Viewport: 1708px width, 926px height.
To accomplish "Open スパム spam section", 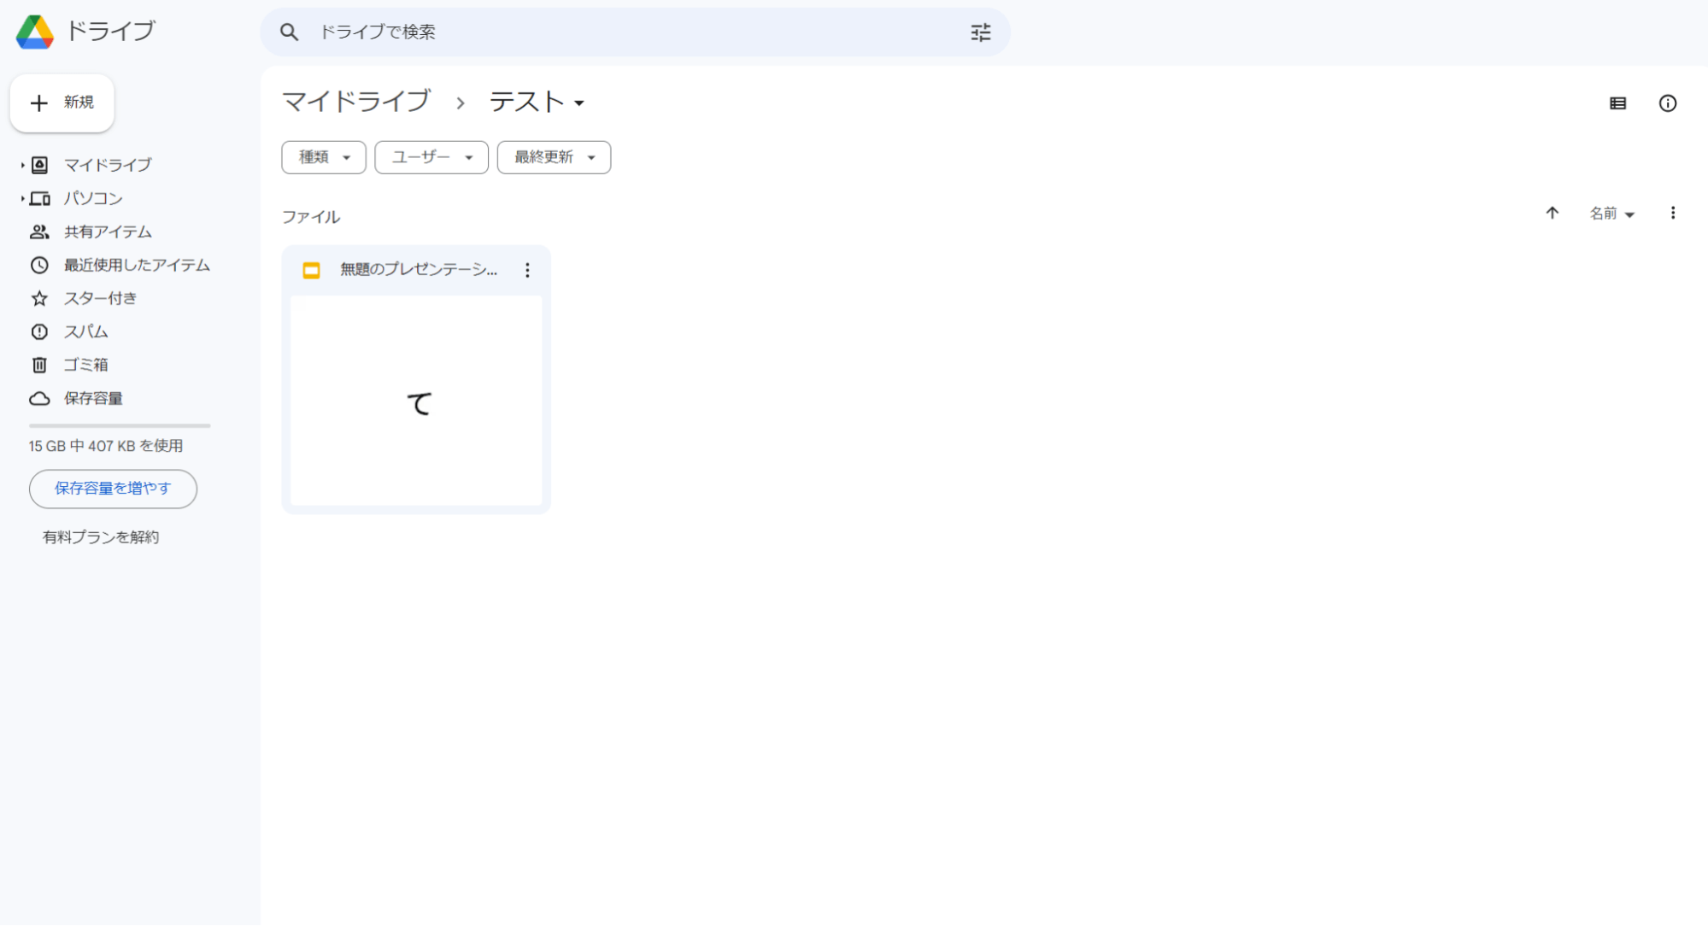I will pos(85,331).
